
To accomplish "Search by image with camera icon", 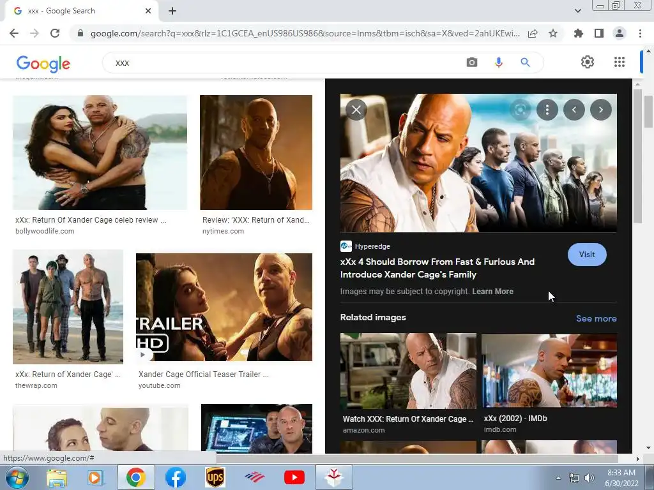I will pos(472,63).
